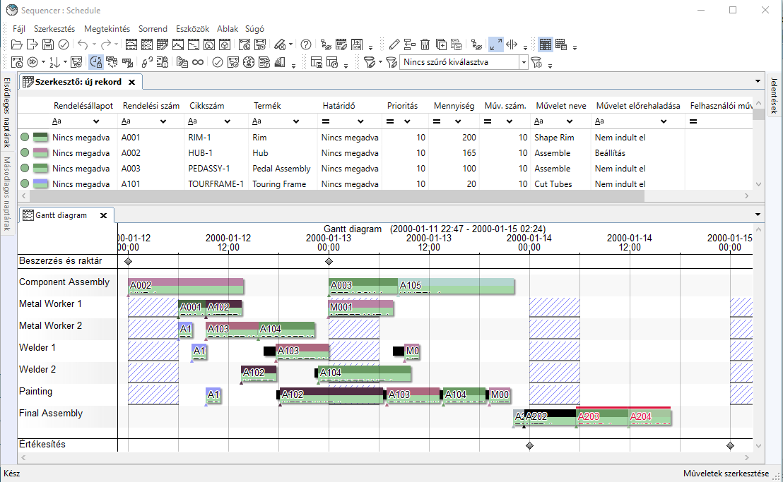Click the question mark help icon

pyautogui.click(x=306, y=44)
